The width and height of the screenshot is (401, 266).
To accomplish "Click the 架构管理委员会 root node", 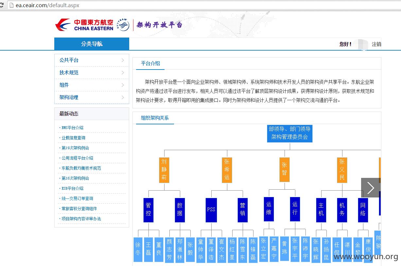I will (290, 133).
